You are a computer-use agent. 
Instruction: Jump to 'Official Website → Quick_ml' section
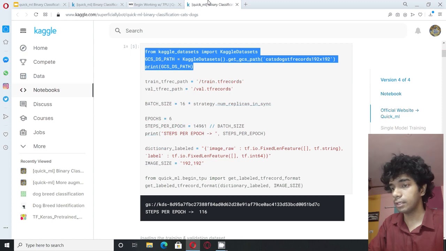pos(400,113)
